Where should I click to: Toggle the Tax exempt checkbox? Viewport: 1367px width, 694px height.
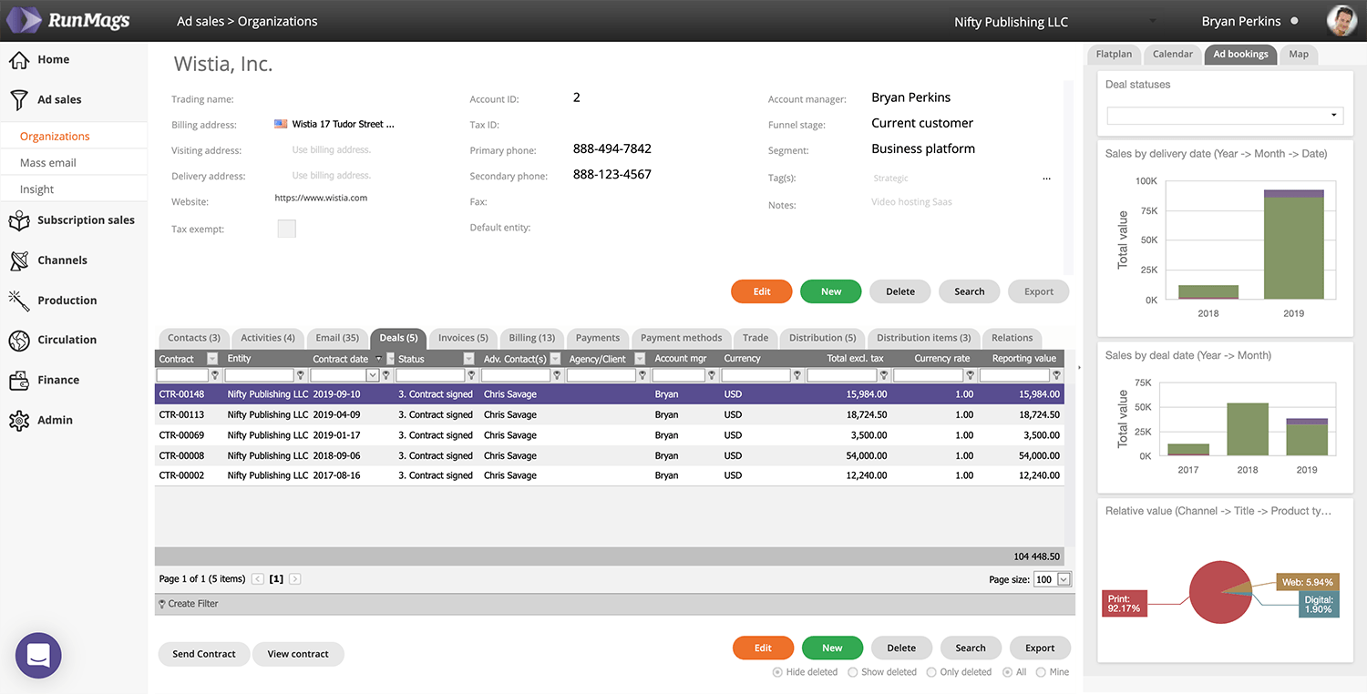[x=286, y=229]
